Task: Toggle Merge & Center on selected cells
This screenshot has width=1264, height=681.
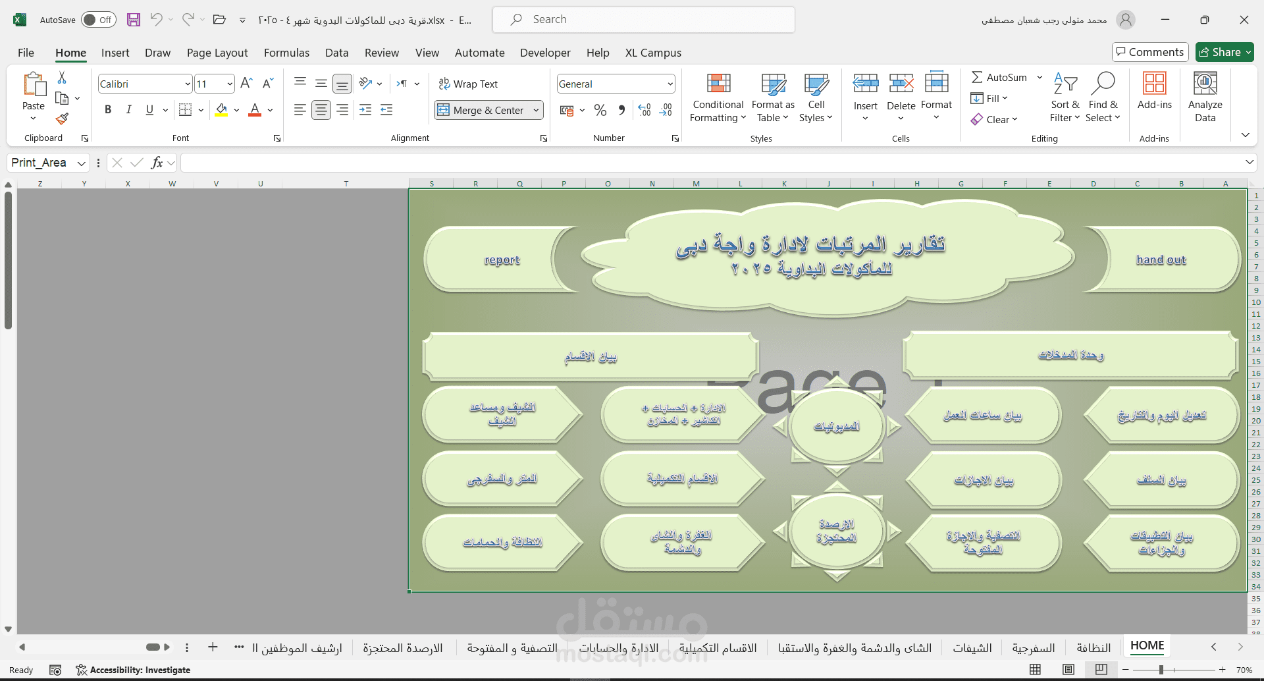Action: click(484, 110)
